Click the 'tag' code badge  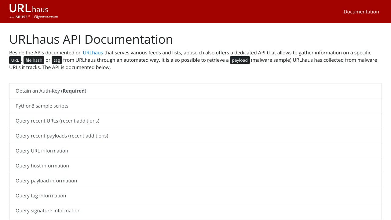[x=57, y=60]
